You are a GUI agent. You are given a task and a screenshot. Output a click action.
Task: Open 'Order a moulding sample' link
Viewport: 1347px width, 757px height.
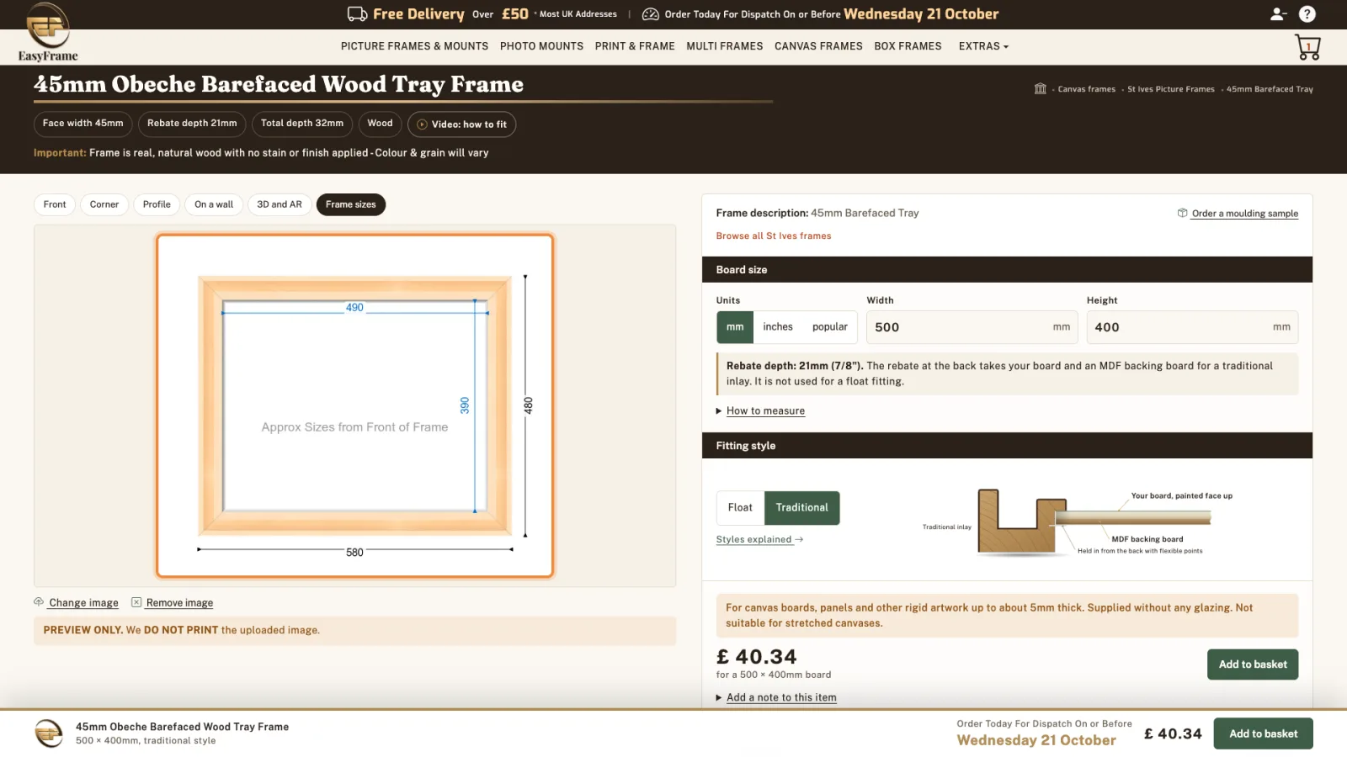[1238, 214]
